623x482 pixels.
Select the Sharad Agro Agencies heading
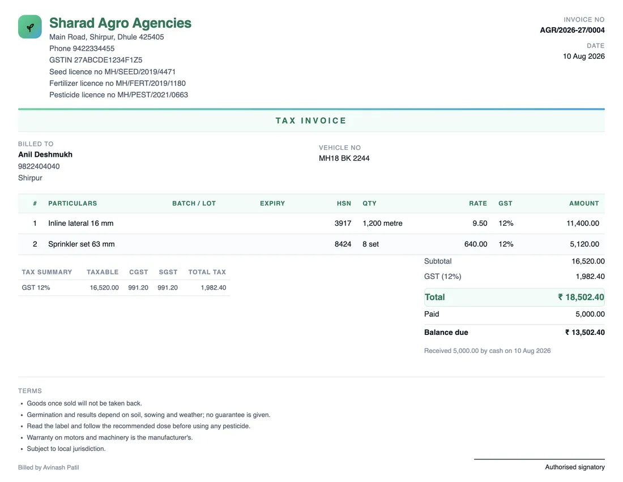click(120, 23)
